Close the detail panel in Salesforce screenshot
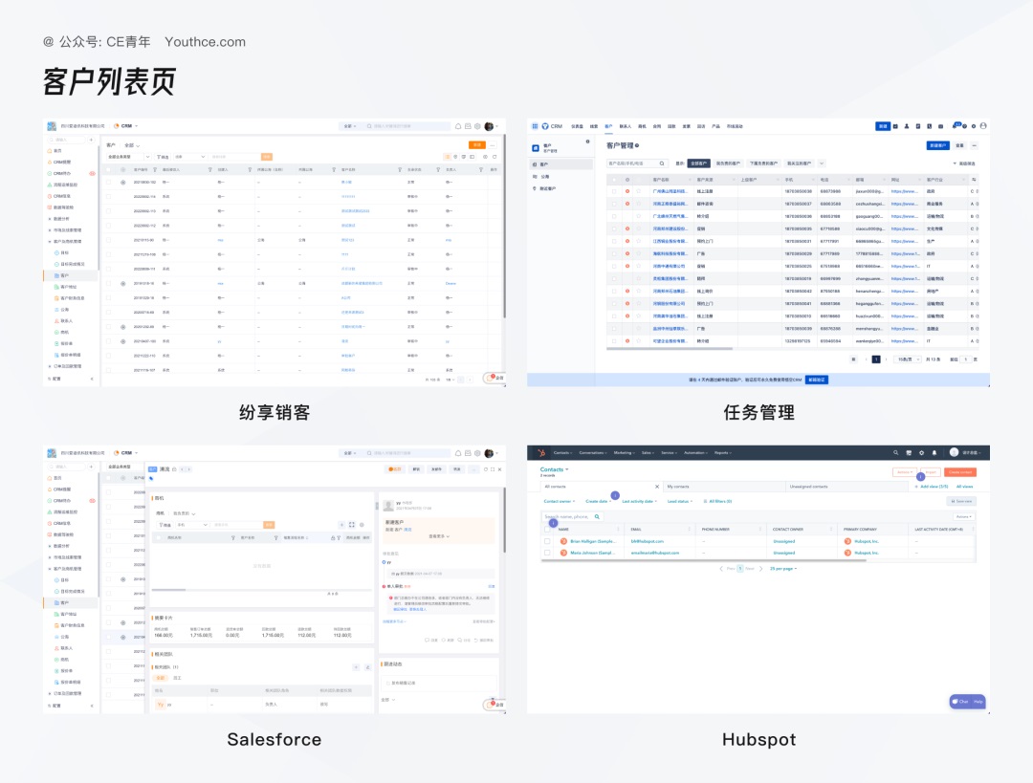 pyautogui.click(x=499, y=469)
